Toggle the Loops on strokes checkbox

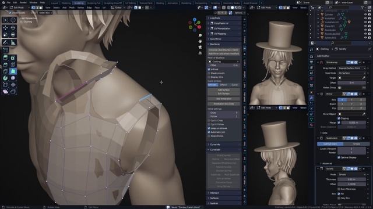pyautogui.click(x=209, y=128)
